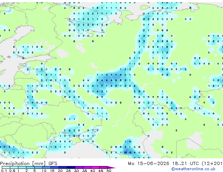
Task: Click the above-50 arrow end of legend
Action: [x=111, y=167]
